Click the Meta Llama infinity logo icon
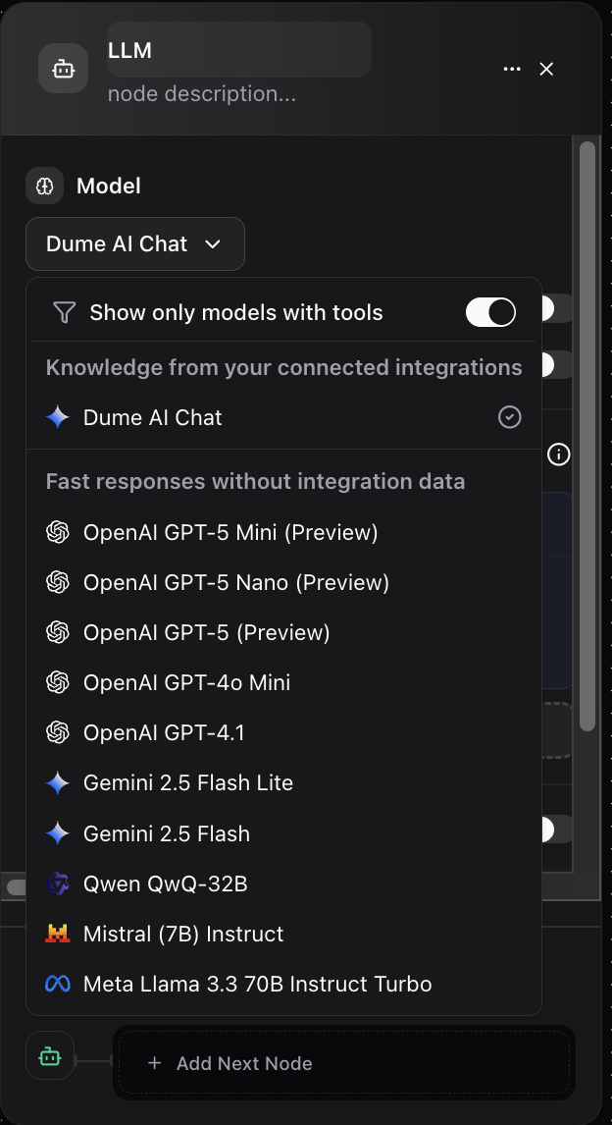612x1125 pixels. click(57, 984)
